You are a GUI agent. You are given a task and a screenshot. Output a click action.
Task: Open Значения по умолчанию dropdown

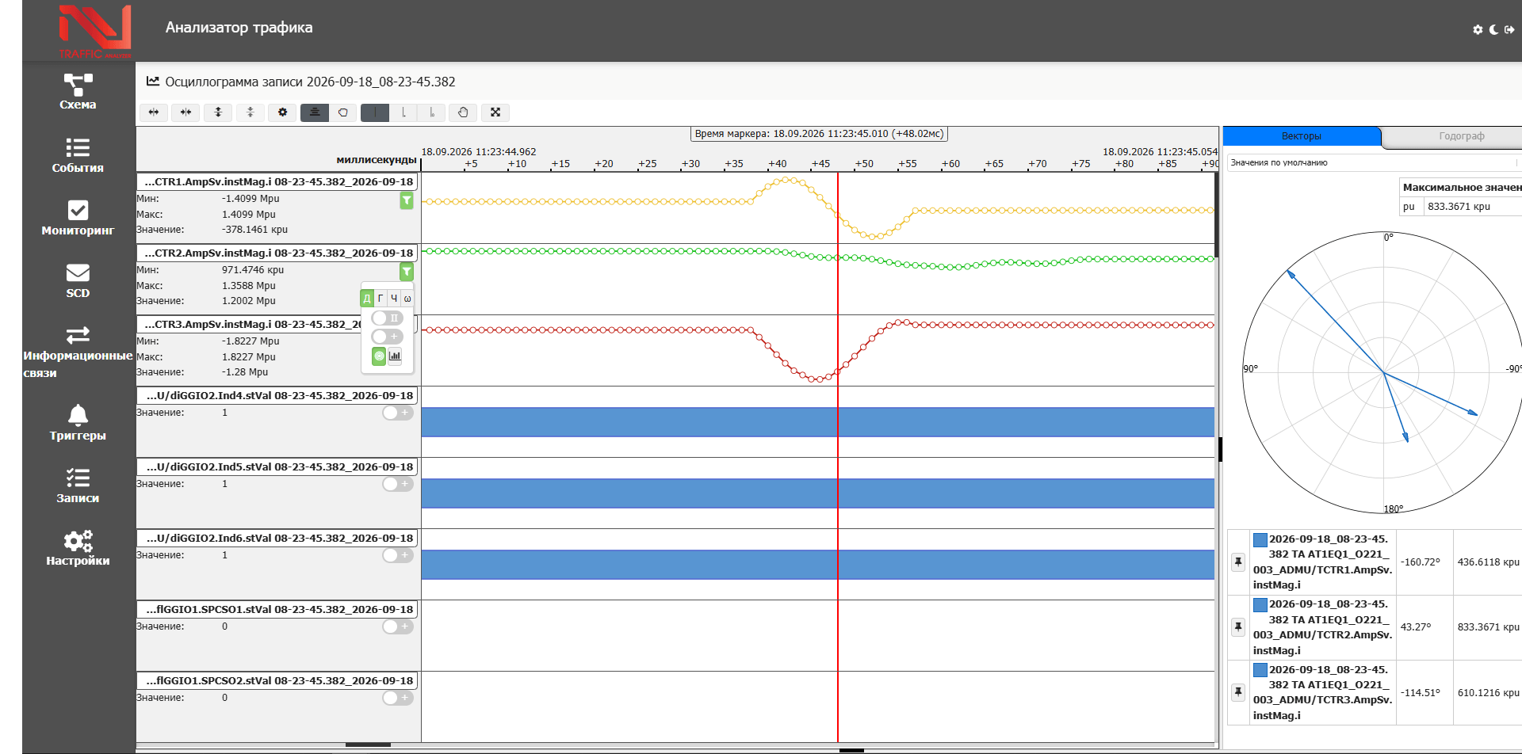[1374, 162]
